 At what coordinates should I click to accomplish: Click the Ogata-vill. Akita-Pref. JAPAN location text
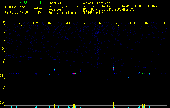point(121,6)
